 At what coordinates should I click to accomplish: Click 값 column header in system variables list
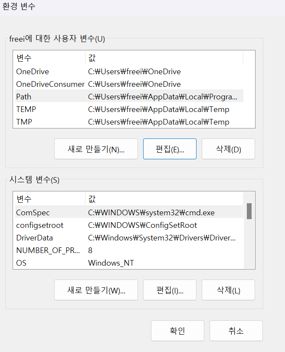tap(164, 199)
